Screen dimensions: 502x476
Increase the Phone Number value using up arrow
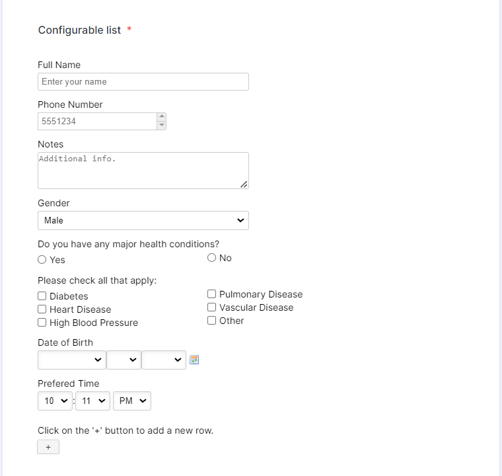[162, 117]
